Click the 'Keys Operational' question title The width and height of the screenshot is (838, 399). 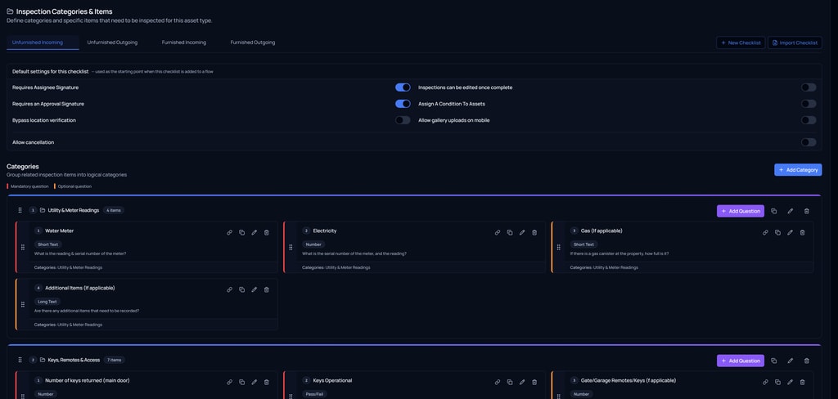point(332,380)
